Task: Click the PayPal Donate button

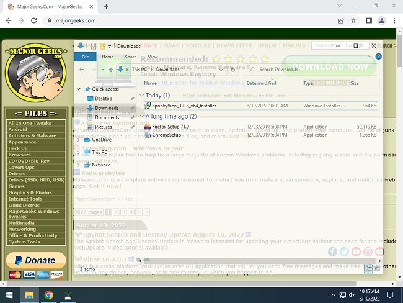Action: click(x=36, y=260)
